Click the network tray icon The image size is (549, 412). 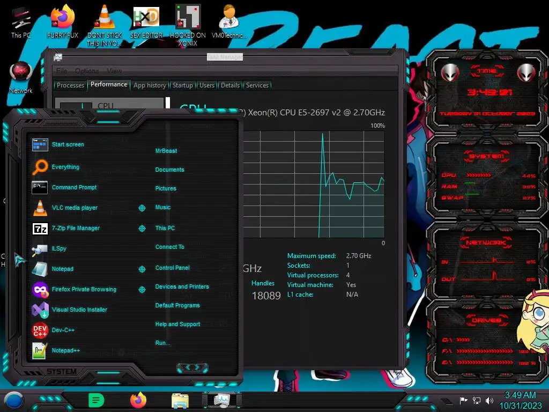477,400
